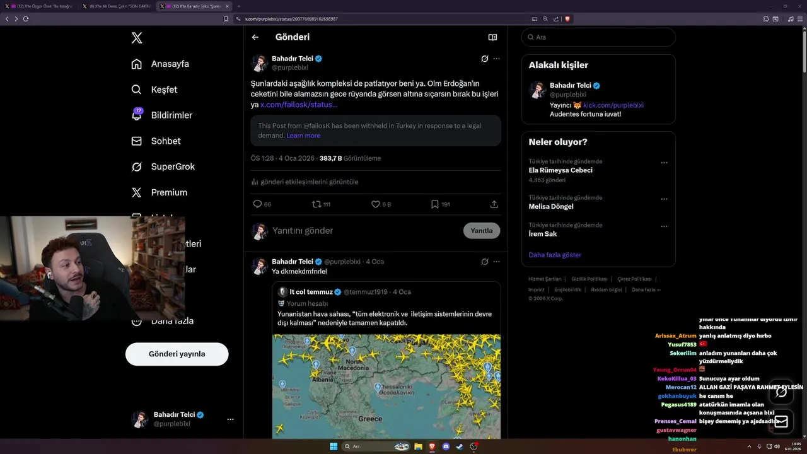Open Premium from the sidebar
The image size is (807, 454).
click(x=159, y=192)
